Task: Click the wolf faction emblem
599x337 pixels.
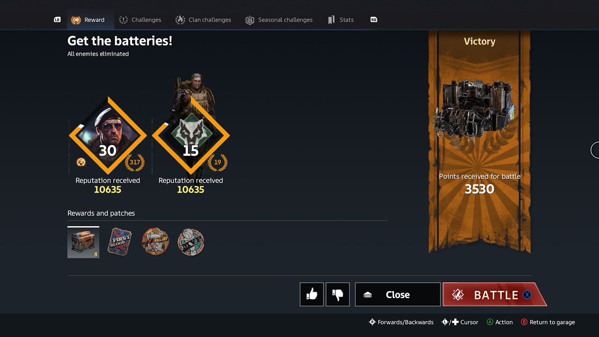Action: pos(191,135)
